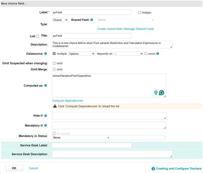Viewport: 203px width, 173px height.
Task: Click the Shared Field help icon
Action: 92,20
